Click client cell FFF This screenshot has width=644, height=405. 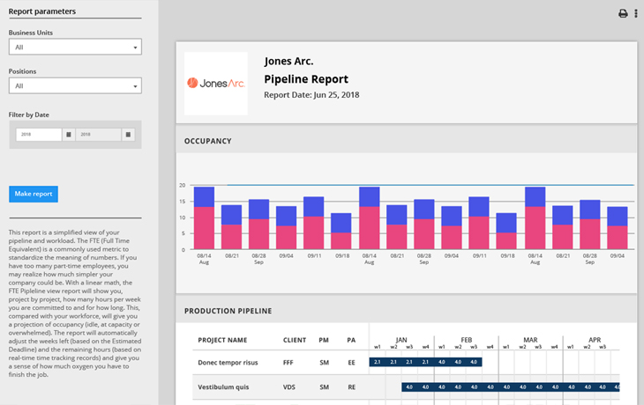click(x=288, y=363)
